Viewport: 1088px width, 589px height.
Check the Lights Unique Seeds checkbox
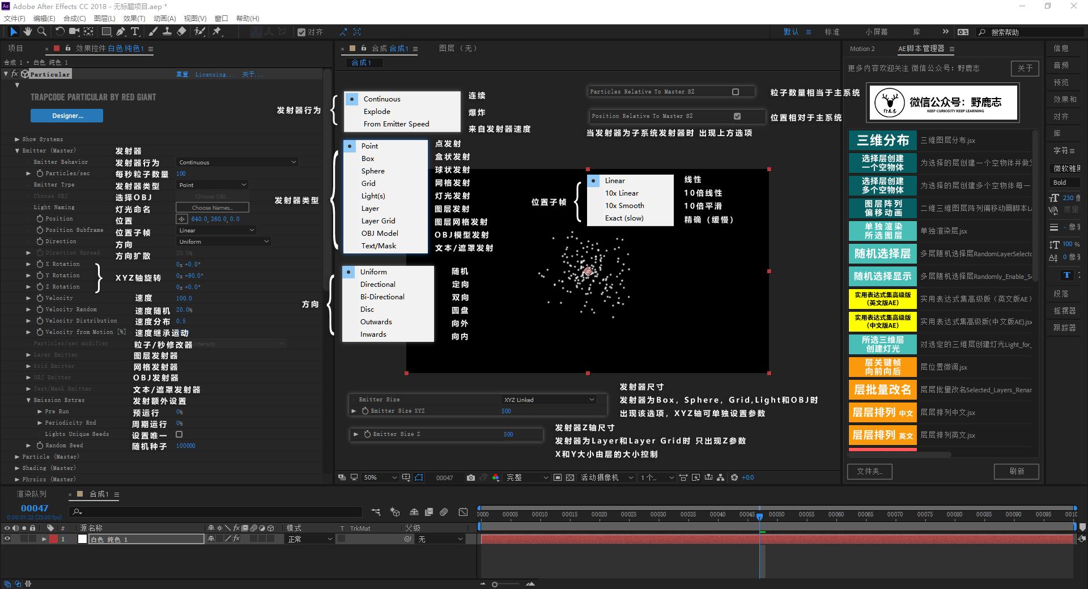point(179,434)
